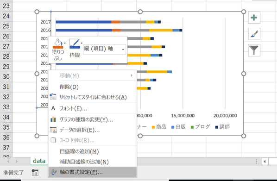Open 軸の書式設定(F)... menu item
Viewport: 277px width, 181px height.
click(93, 172)
